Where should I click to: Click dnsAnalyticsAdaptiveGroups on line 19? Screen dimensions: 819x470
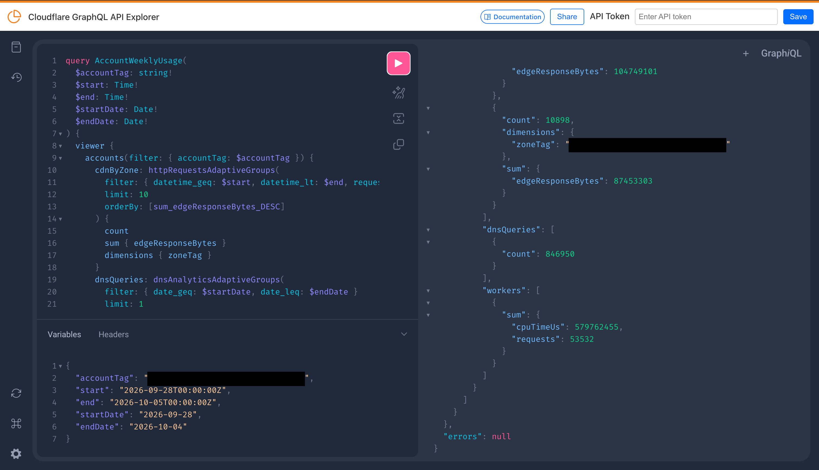pos(217,280)
